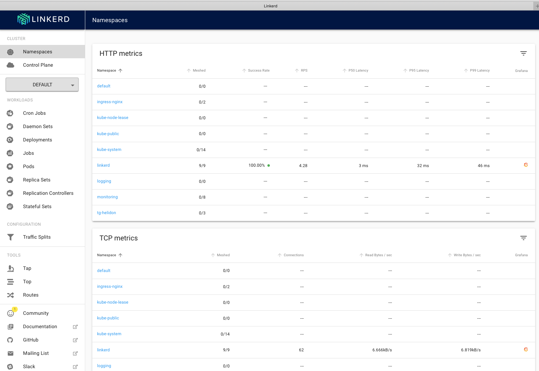
Task: Sort TCP metrics by Write Bytes / sec
Action: click(x=464, y=255)
